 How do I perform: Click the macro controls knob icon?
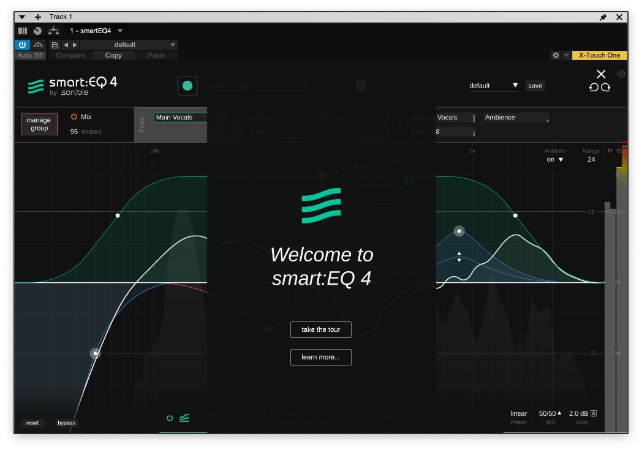[37, 31]
